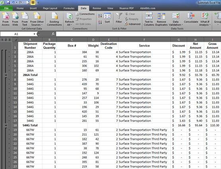
Task: Open Advanced filter options
Action: click(133, 24)
